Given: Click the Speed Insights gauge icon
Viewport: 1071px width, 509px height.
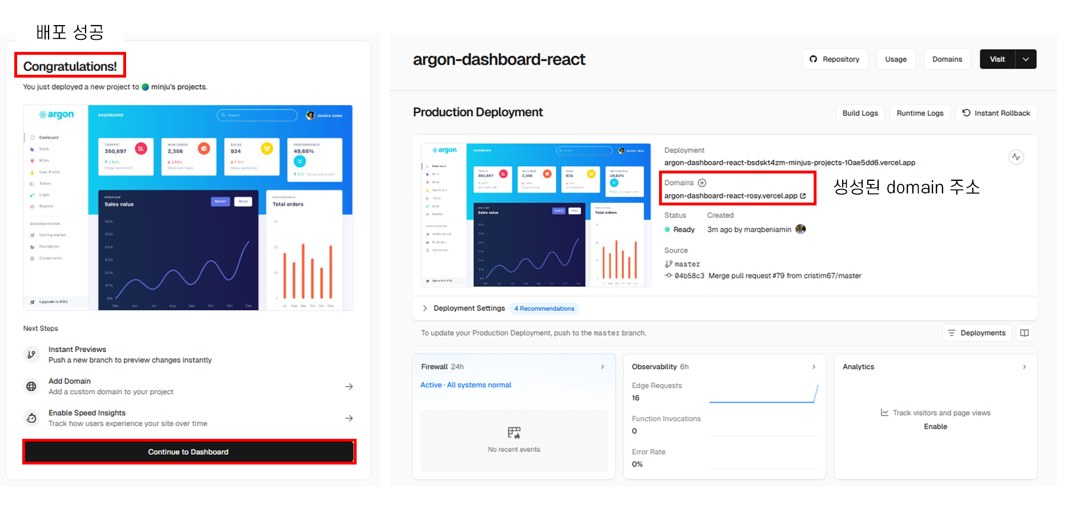Looking at the screenshot, I should click(31, 419).
